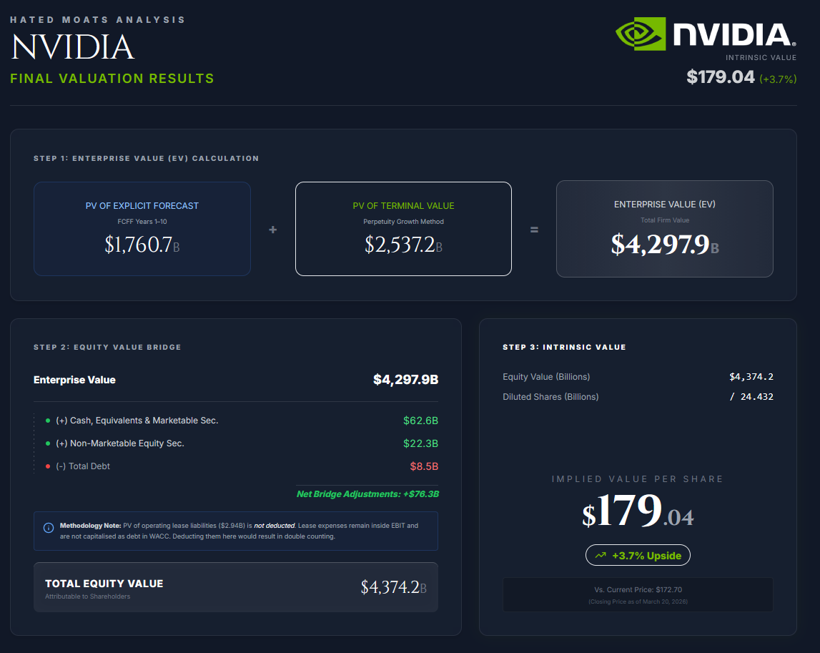The image size is (820, 653).
Task: Click the FINAL VALUATION RESULTS heading
Action: (112, 79)
